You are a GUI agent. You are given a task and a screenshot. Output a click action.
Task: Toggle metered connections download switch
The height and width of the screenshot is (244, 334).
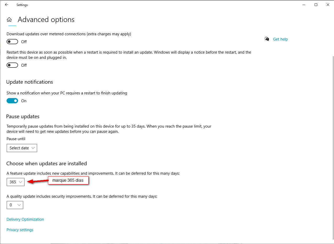pos(12,42)
